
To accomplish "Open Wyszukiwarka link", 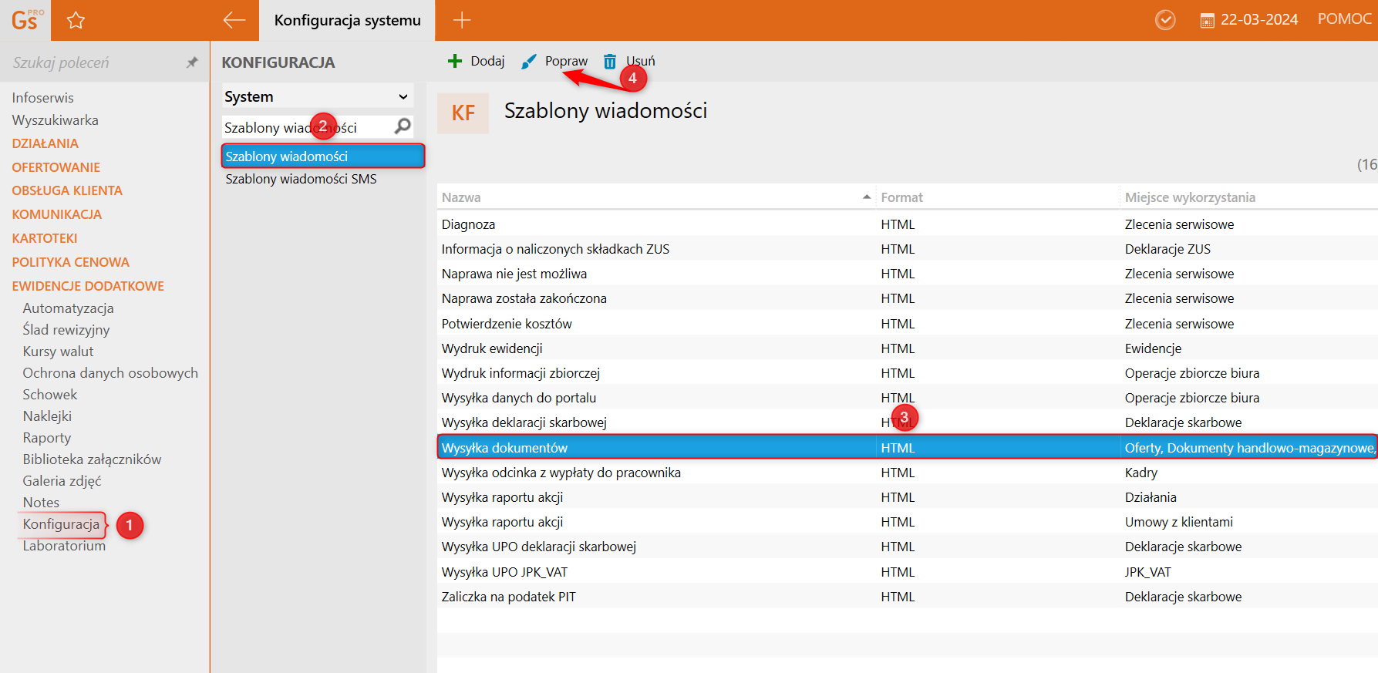I will (56, 120).
